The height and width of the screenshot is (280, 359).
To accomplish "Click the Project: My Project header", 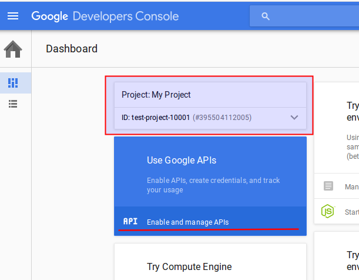I will tap(156, 95).
